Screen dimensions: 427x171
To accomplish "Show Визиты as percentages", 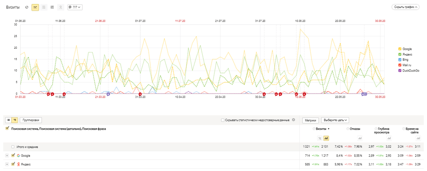I will [320, 138].
